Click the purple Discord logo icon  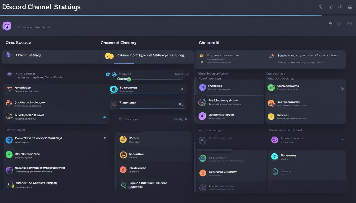7,26
